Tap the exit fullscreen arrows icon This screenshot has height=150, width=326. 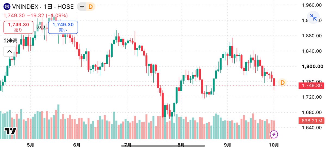point(313,17)
